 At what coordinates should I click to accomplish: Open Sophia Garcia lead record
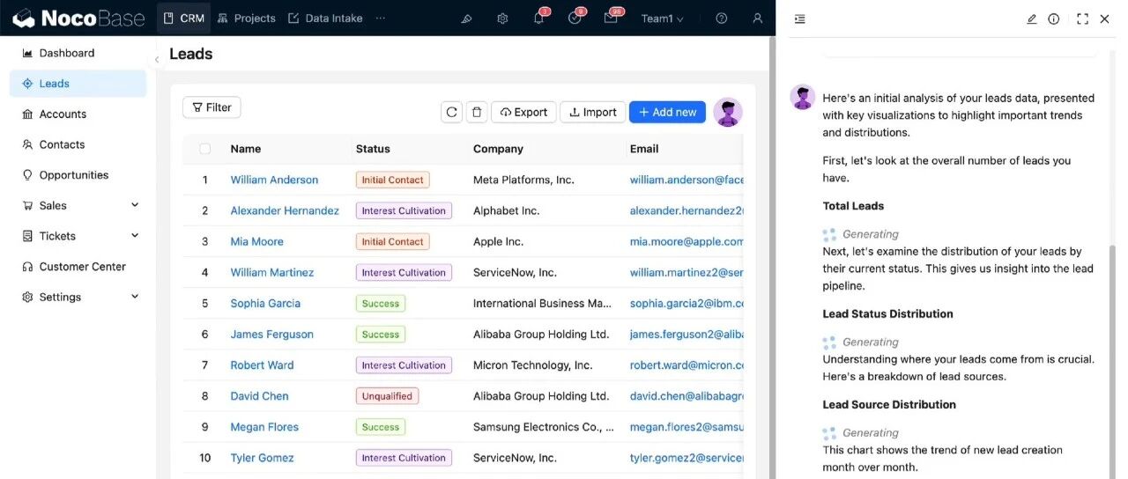[x=265, y=303]
